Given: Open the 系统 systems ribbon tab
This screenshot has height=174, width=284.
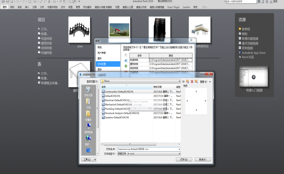Looking at the screenshot, I should coord(19,7).
